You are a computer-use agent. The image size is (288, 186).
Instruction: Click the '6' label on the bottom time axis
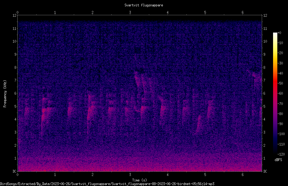[243, 175]
